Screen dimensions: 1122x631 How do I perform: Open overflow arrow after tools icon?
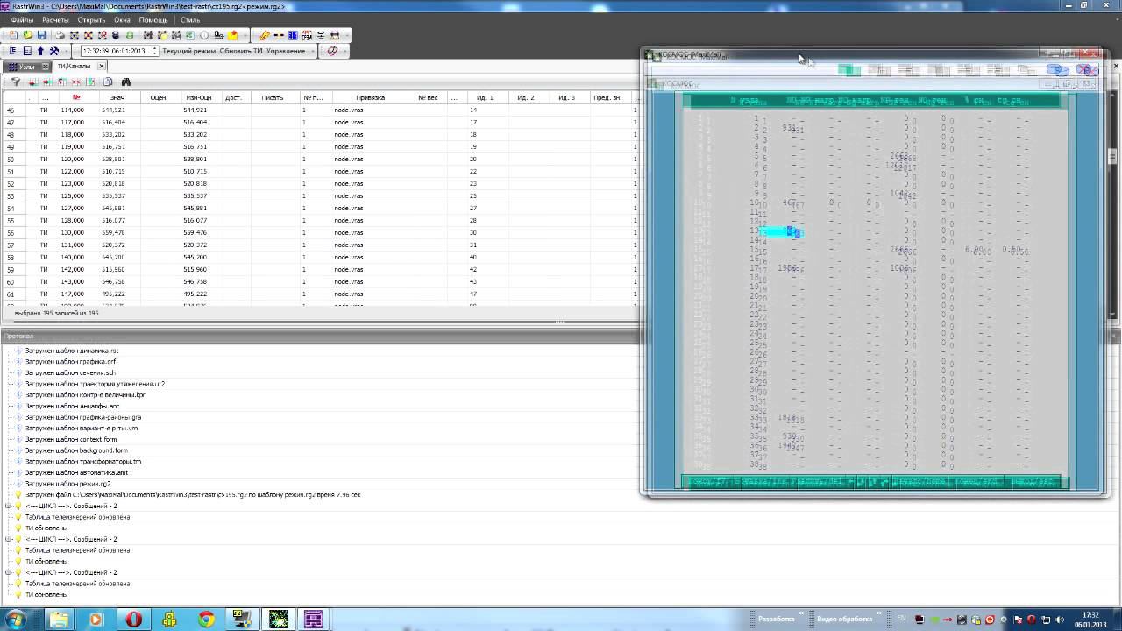[x=67, y=51]
